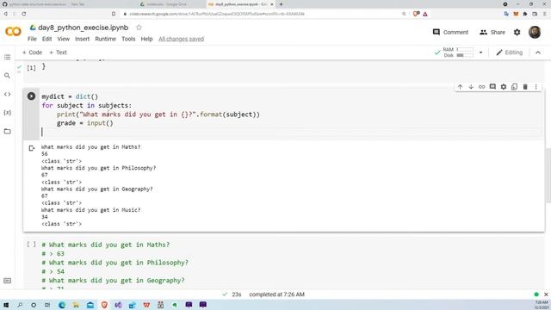Open Brave Rewards triangle icon

coord(425,14)
